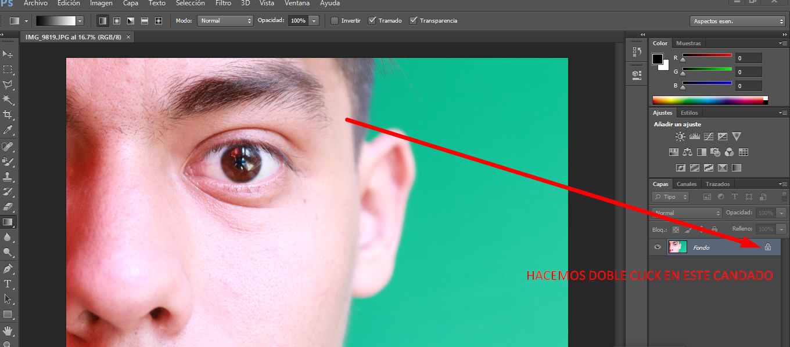Select the Dodge tool
Image resolution: width=790 pixels, height=347 pixels.
click(8, 252)
